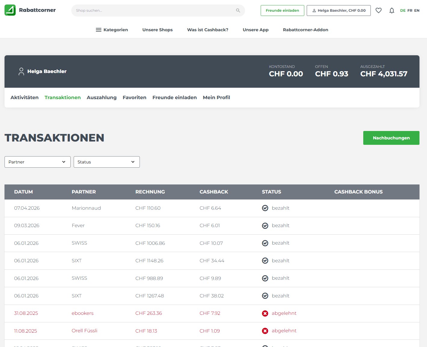The height and width of the screenshot is (347, 427).
Task: Click the Nachbuchungen button
Action: pyautogui.click(x=391, y=138)
